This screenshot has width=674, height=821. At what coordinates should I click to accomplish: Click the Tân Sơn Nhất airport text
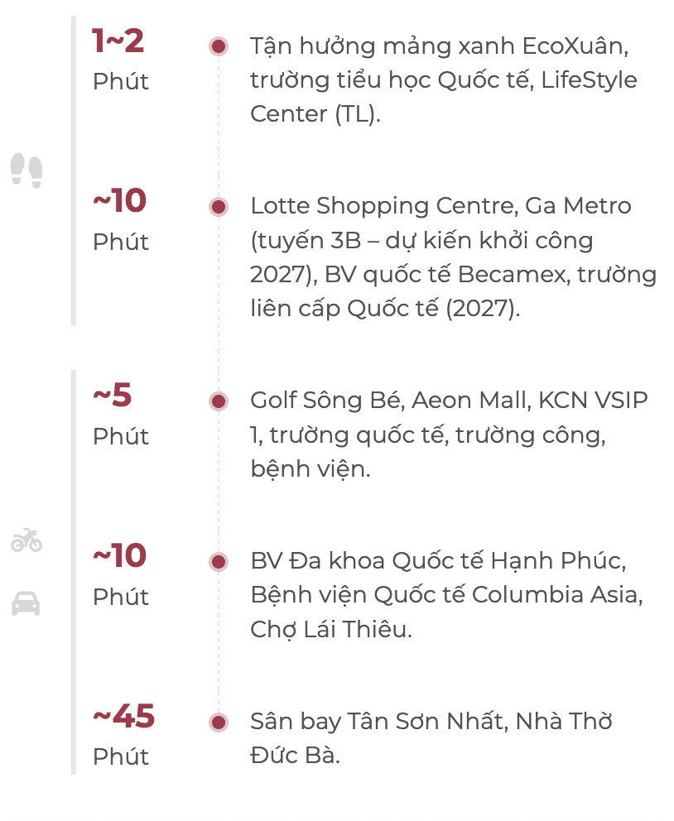431,737
